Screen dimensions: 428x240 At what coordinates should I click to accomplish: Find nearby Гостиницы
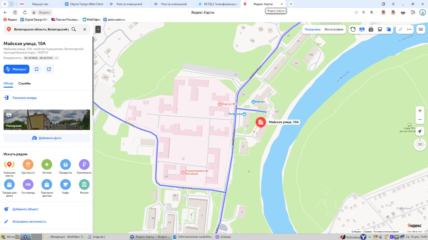tap(28, 187)
